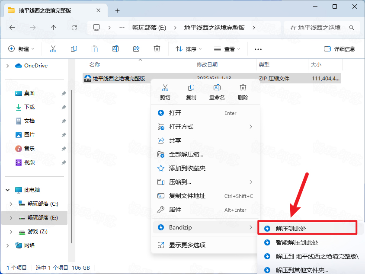Open the 新建 dropdown
The height and width of the screenshot is (274, 365).
pos(21,49)
